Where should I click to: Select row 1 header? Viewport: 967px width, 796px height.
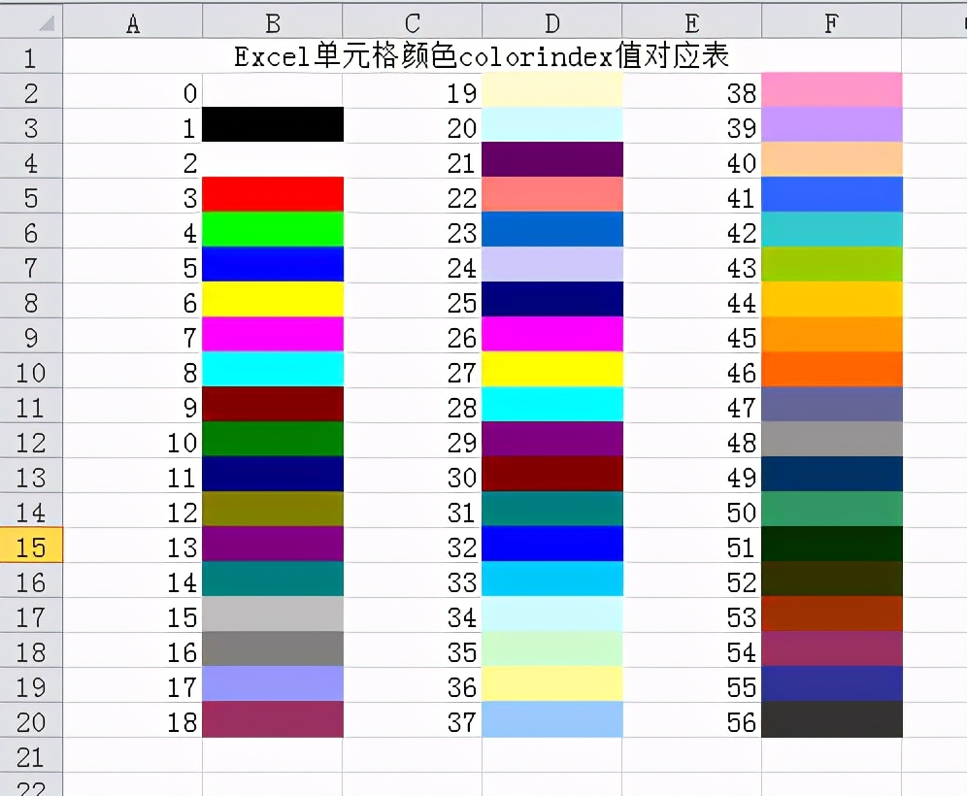point(31,56)
